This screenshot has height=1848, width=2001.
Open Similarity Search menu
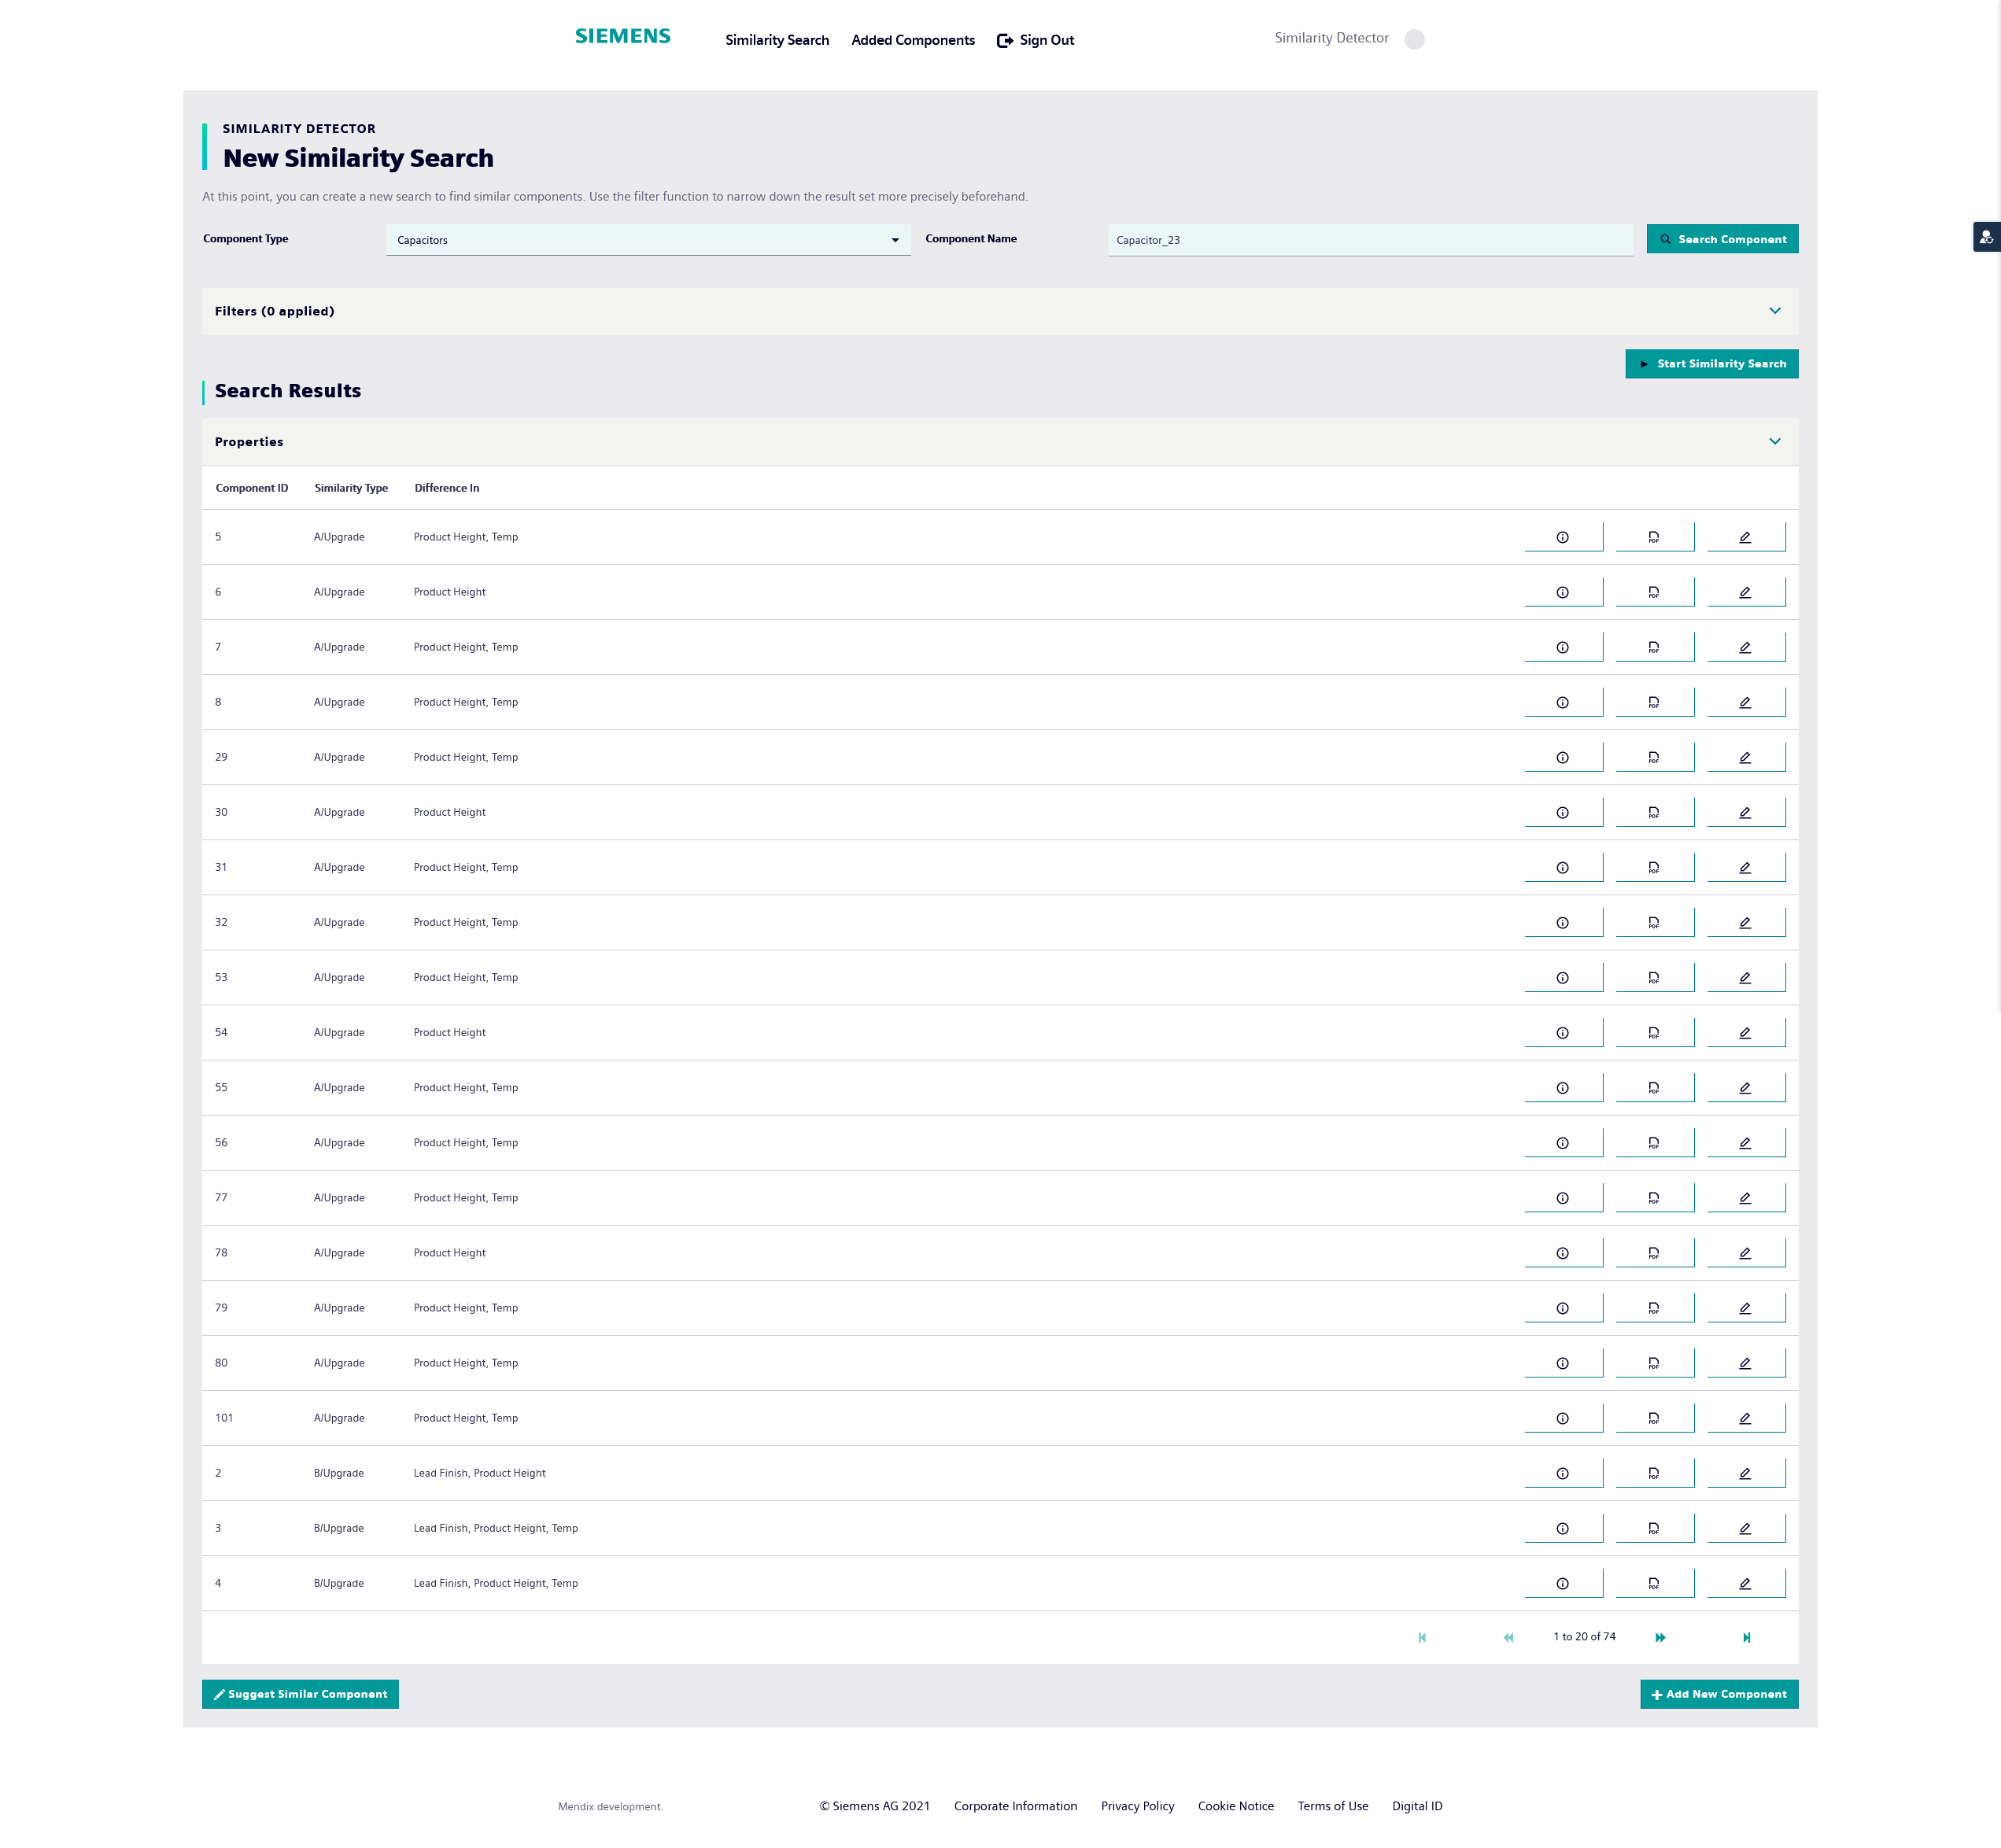coord(777,40)
